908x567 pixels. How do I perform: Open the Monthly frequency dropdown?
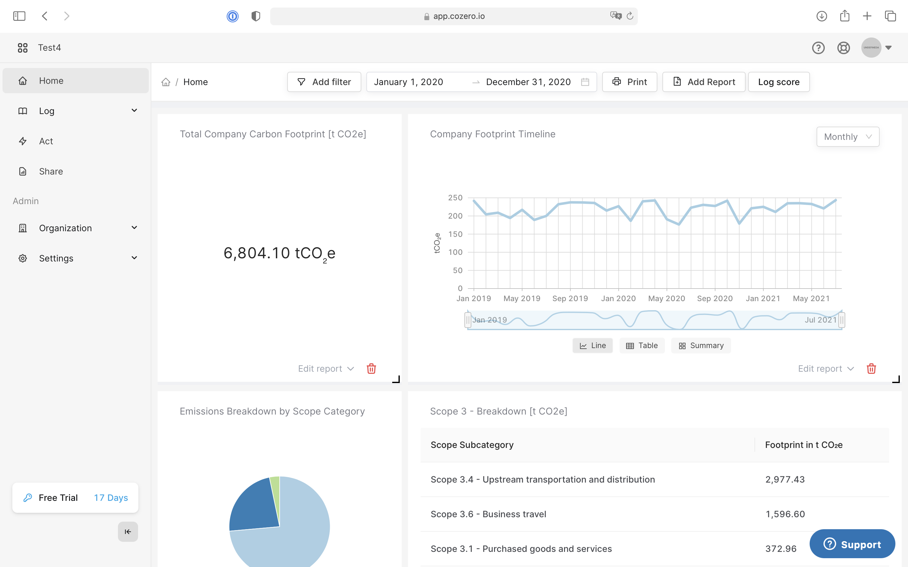click(x=847, y=136)
